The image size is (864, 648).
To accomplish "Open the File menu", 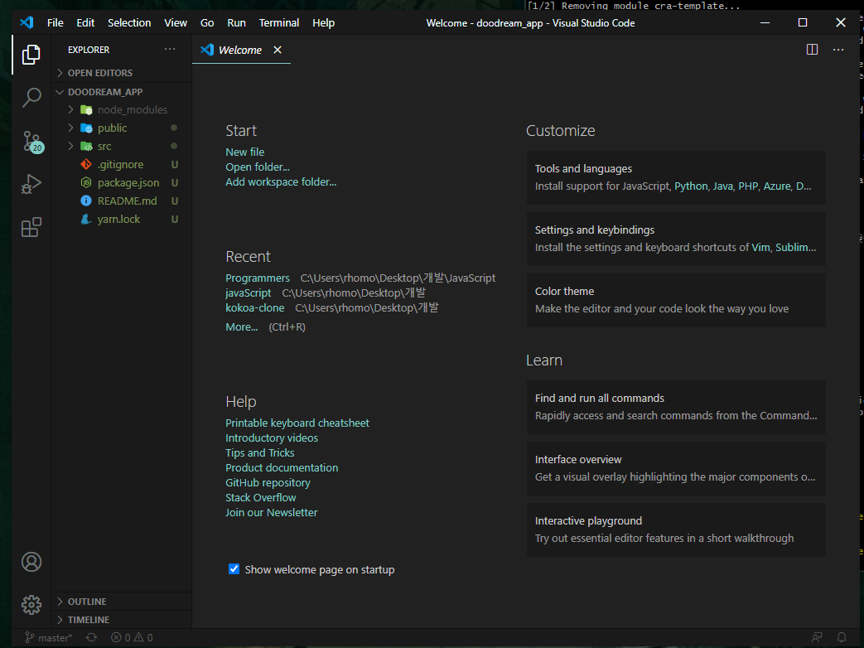I will [56, 22].
